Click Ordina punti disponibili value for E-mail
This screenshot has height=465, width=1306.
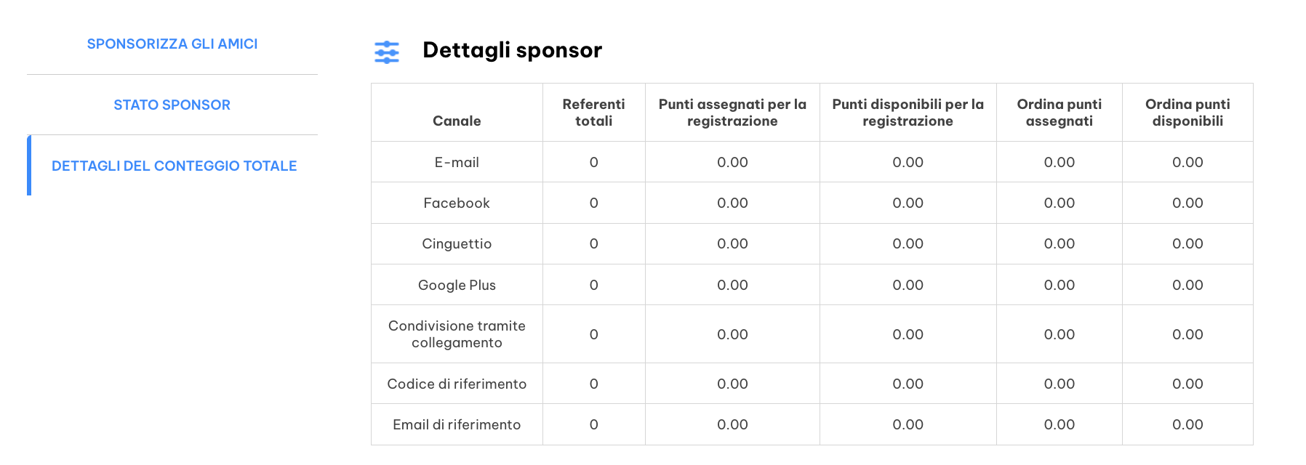click(1187, 162)
